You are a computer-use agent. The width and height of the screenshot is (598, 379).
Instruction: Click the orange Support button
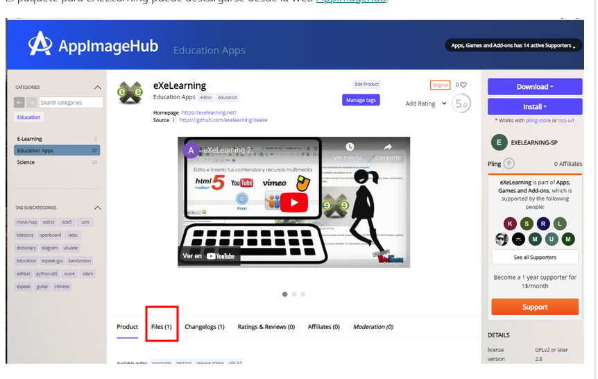coord(535,307)
